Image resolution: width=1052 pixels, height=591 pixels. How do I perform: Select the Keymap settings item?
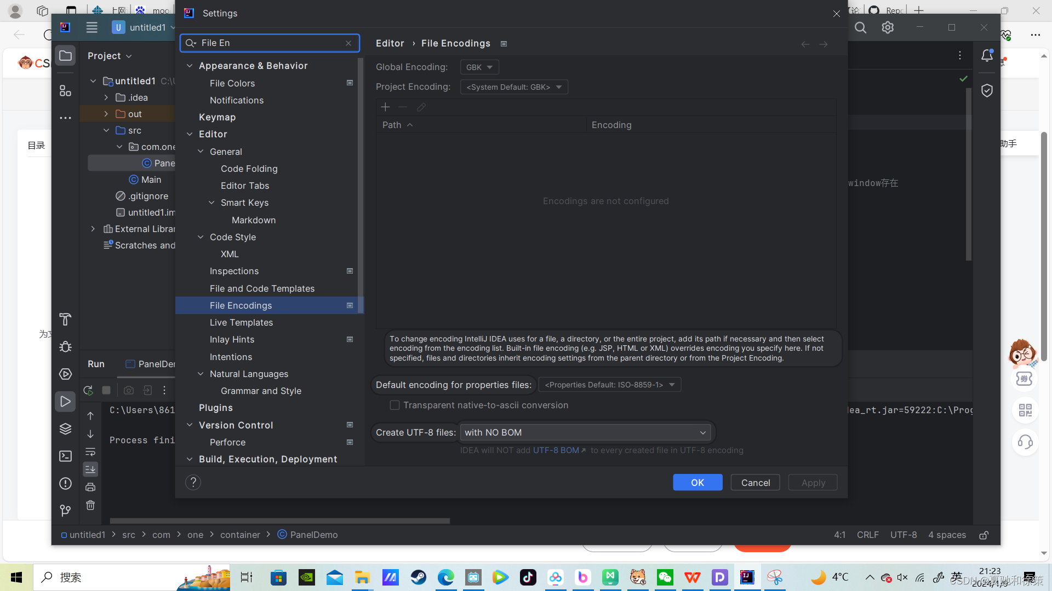217,117
